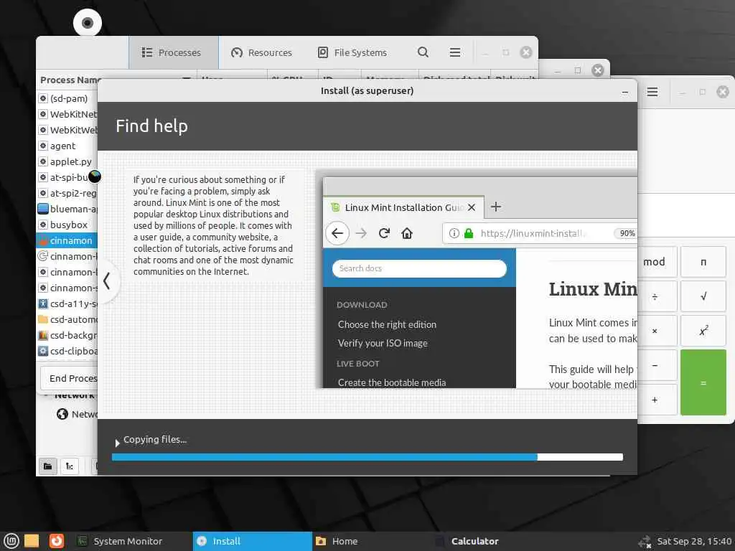Open the Linux Mint start menu
The height and width of the screenshot is (551, 735).
click(11, 541)
